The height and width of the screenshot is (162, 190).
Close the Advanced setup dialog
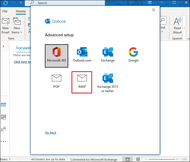pyautogui.click(x=154, y=10)
